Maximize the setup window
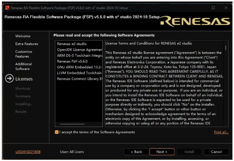Screen dimensions: 234x161 [213, 7]
